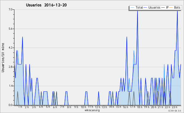Select the 'Bots' legend entry
The width and height of the screenshot is (184, 113).
pos(177,8)
